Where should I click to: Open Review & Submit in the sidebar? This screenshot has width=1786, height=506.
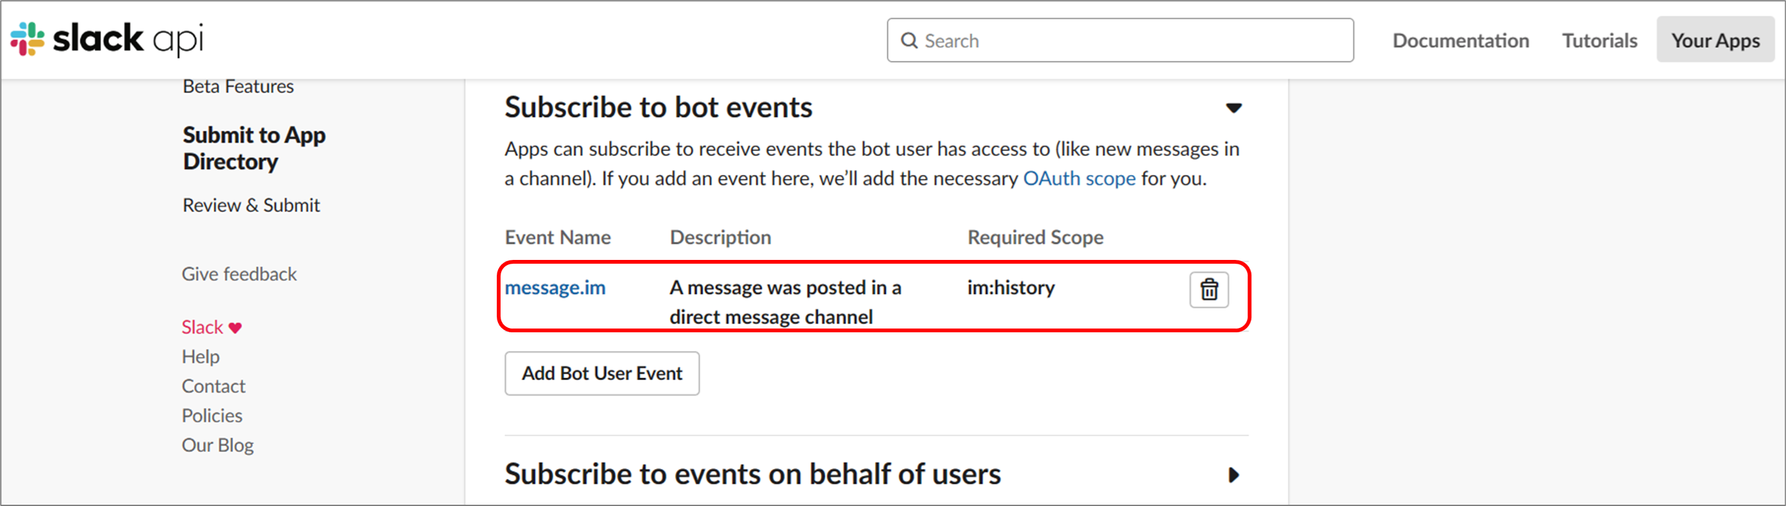pyautogui.click(x=251, y=206)
